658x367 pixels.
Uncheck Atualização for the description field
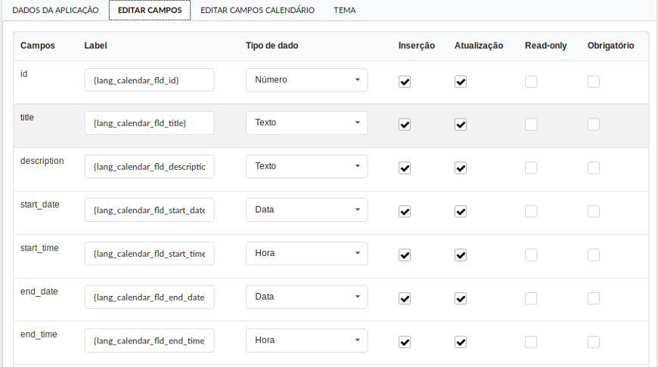(461, 168)
